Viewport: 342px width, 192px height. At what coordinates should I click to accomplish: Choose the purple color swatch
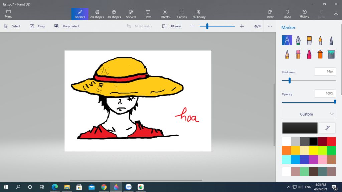[x=313, y=160]
